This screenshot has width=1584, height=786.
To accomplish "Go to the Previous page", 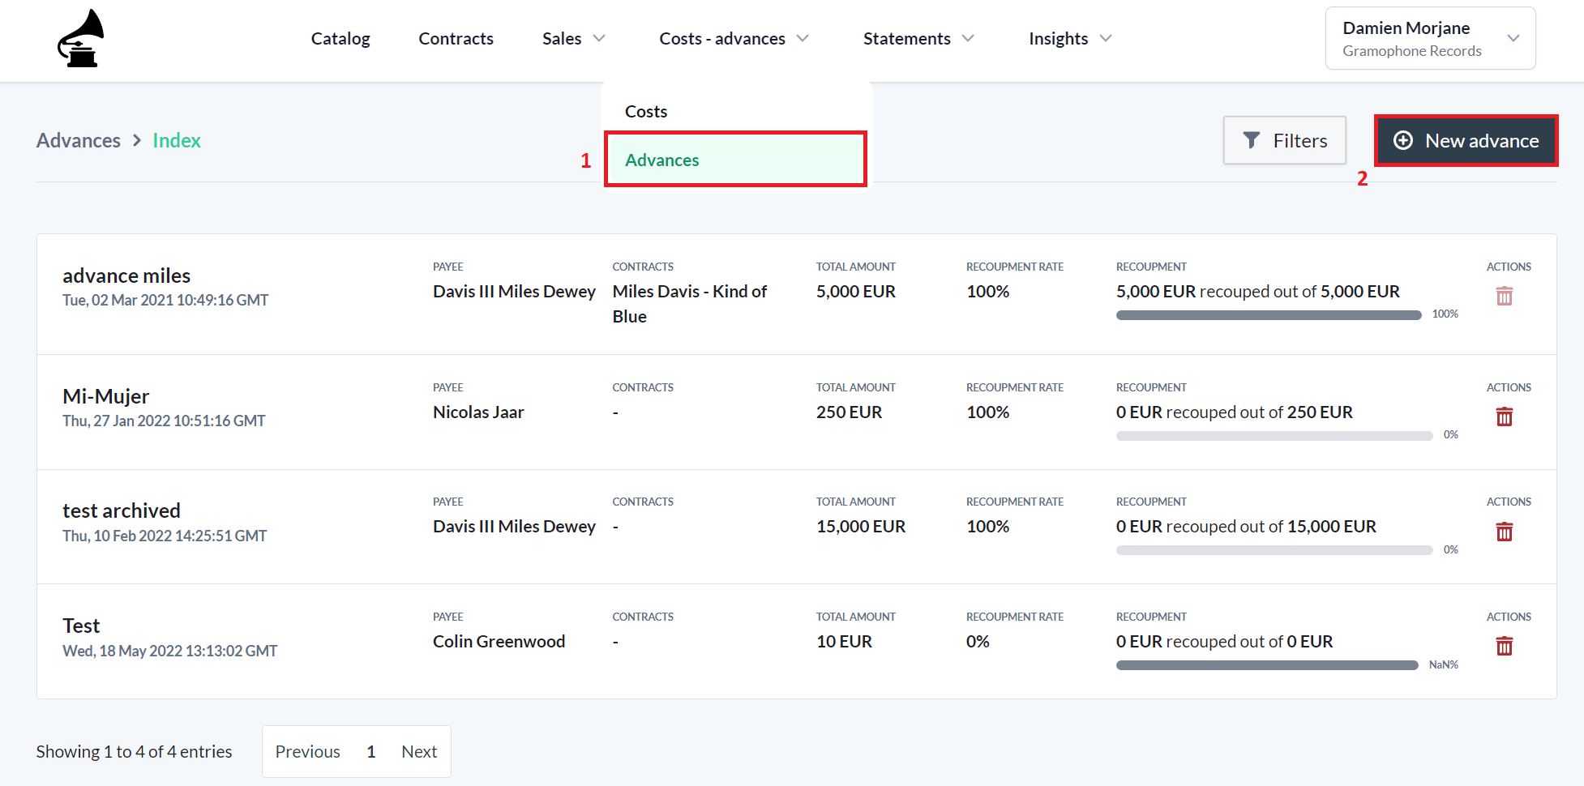I will 308,751.
